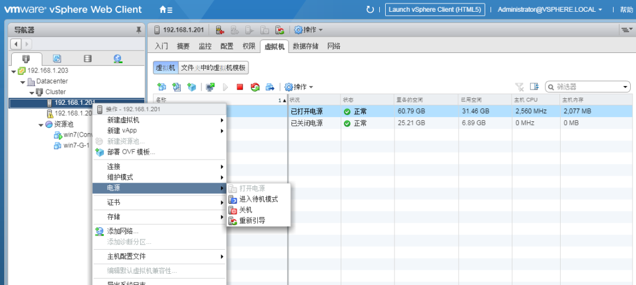Open the 入门 tab
The height and width of the screenshot is (285, 636).
point(161,46)
